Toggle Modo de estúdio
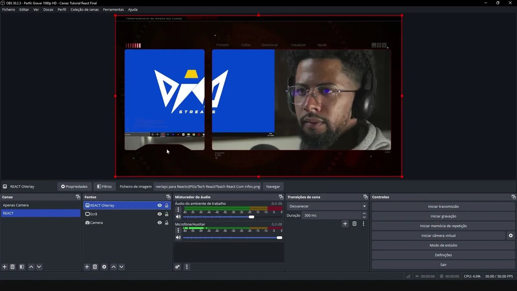The height and width of the screenshot is (291, 517). pyautogui.click(x=443, y=245)
